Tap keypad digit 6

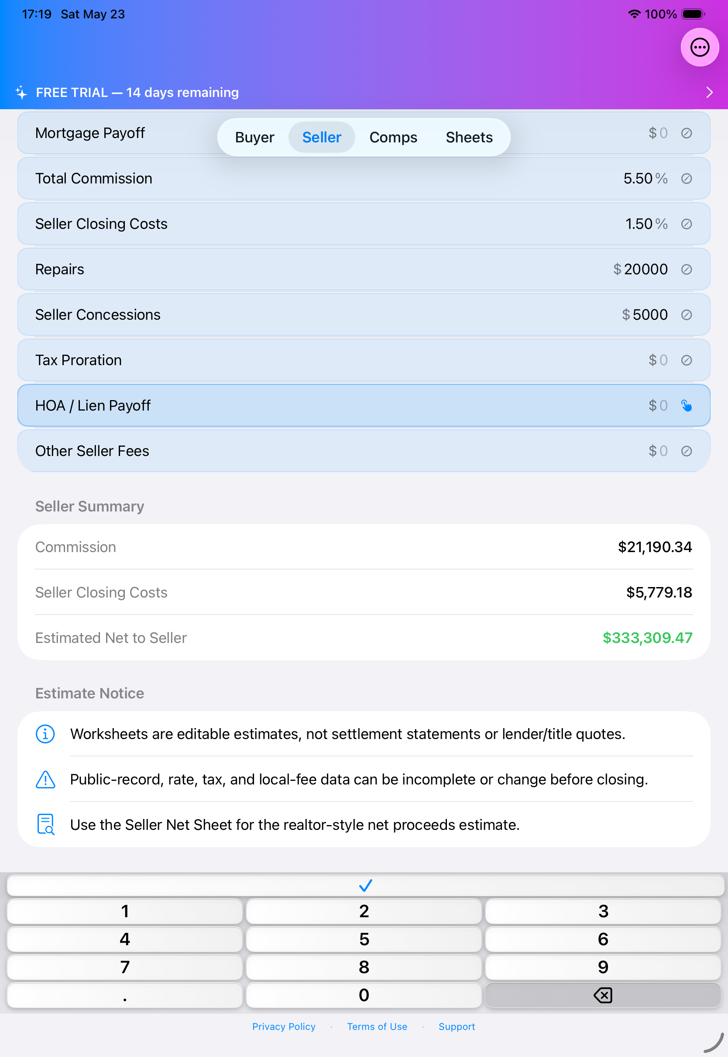603,939
